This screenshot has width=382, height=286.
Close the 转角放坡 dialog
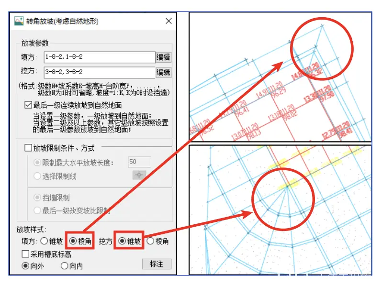click(169, 21)
